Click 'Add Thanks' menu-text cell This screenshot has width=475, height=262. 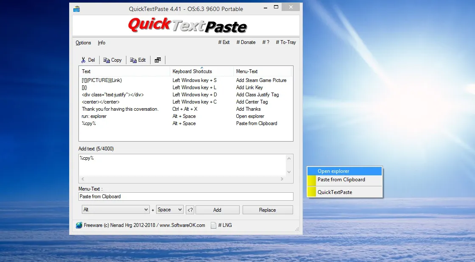tap(248, 109)
